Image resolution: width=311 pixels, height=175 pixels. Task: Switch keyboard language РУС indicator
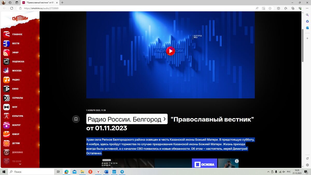tap(288, 172)
